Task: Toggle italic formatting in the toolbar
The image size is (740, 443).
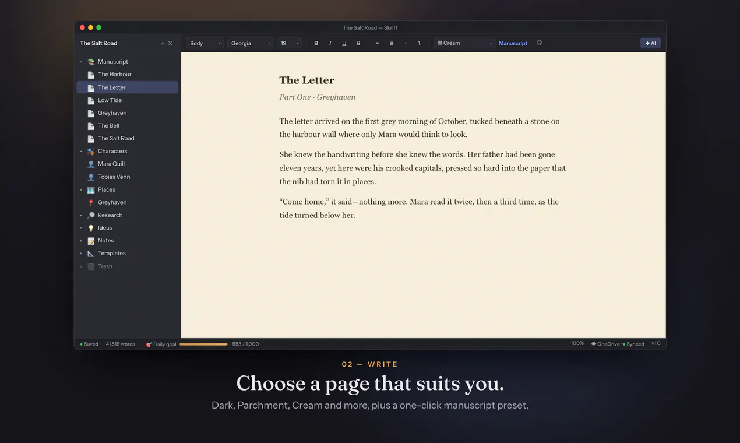Action: 330,43
